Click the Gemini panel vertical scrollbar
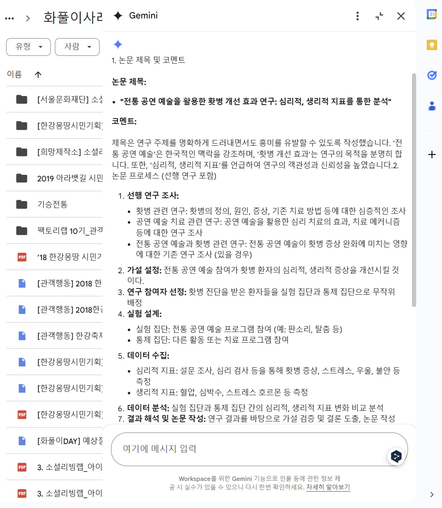Viewport: 442px width, 508px height. click(414, 190)
